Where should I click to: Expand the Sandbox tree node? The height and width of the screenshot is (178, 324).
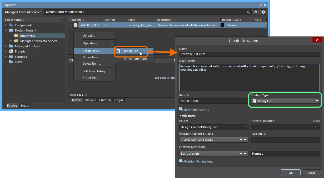point(6,57)
